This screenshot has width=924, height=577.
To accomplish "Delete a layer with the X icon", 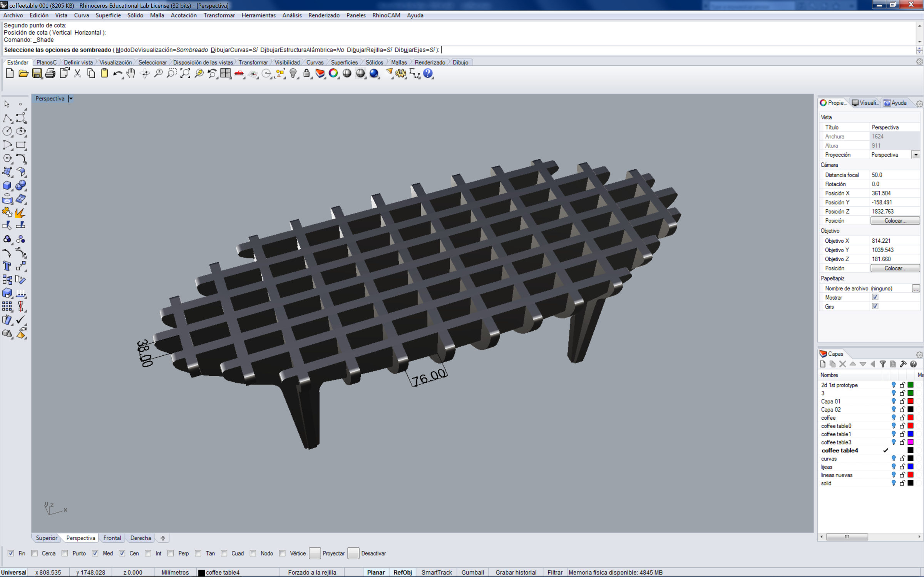I will click(843, 364).
